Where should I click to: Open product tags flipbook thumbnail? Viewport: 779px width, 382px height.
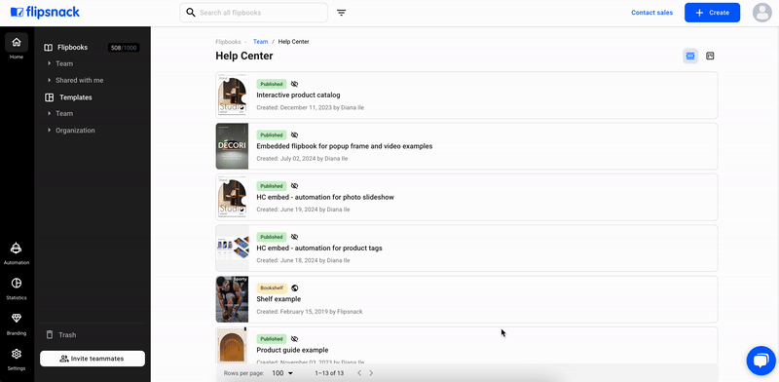click(232, 248)
